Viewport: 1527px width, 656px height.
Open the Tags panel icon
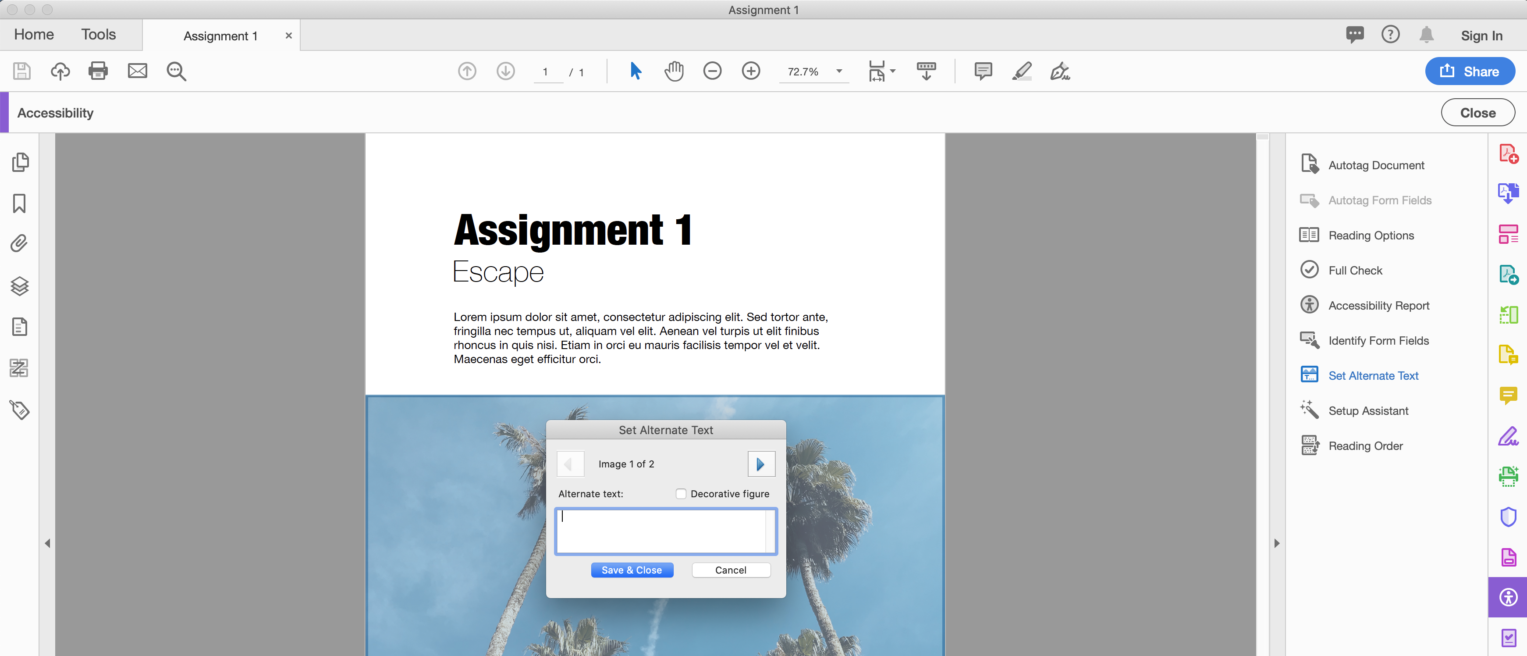pyautogui.click(x=20, y=409)
